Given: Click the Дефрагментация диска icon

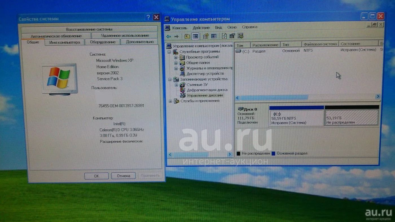Looking at the screenshot, I should 183,90.
